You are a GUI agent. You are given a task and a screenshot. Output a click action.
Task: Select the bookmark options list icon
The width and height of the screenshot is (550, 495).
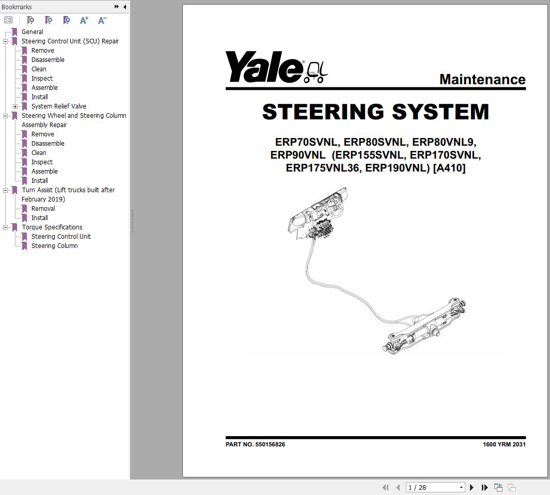pyautogui.click(x=8, y=20)
